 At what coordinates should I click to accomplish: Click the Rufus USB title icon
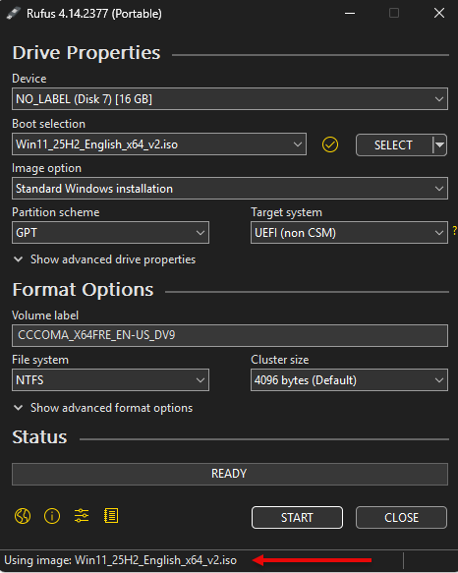click(x=13, y=14)
